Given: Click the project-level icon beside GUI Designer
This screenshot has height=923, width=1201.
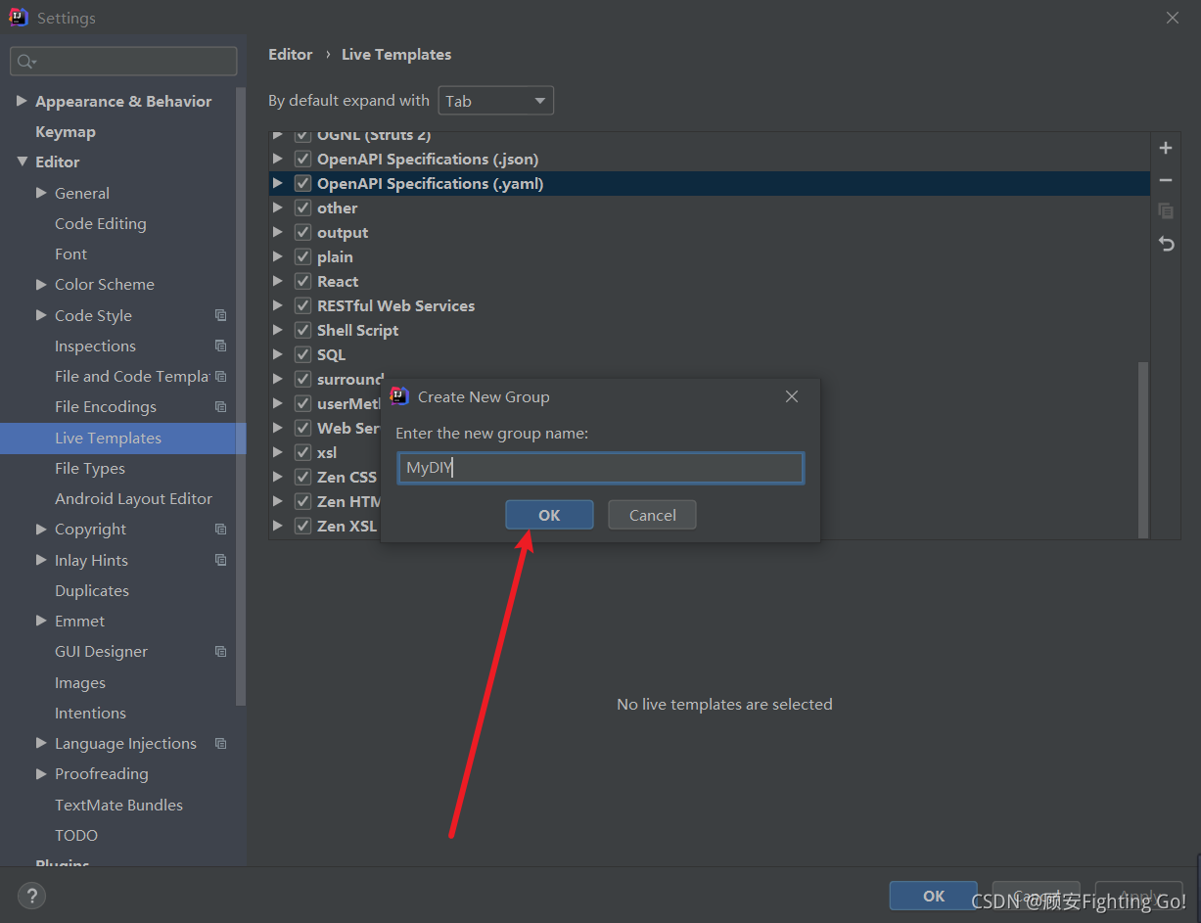Looking at the screenshot, I should pos(220,651).
